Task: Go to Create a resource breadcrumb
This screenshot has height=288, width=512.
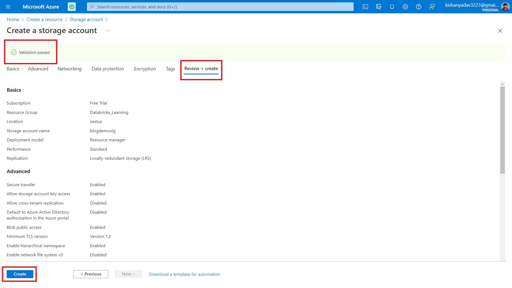Action: [x=45, y=19]
